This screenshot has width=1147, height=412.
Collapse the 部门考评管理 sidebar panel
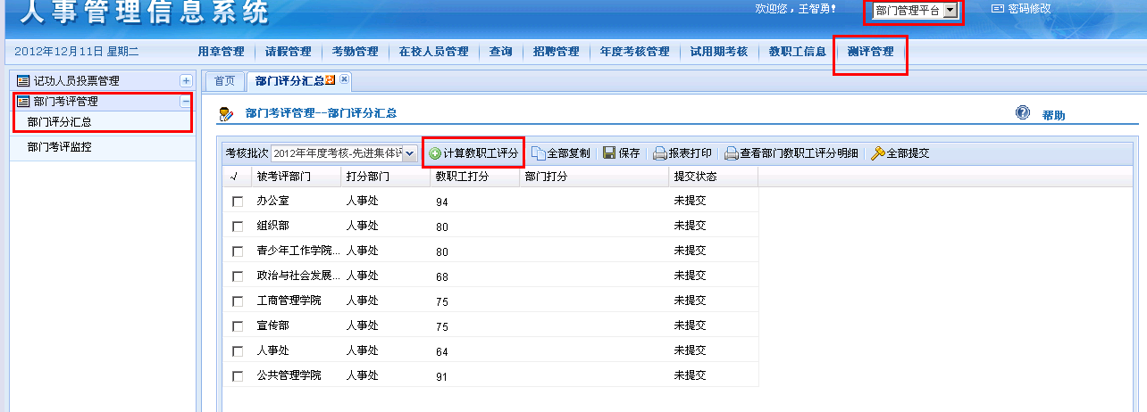coord(185,102)
